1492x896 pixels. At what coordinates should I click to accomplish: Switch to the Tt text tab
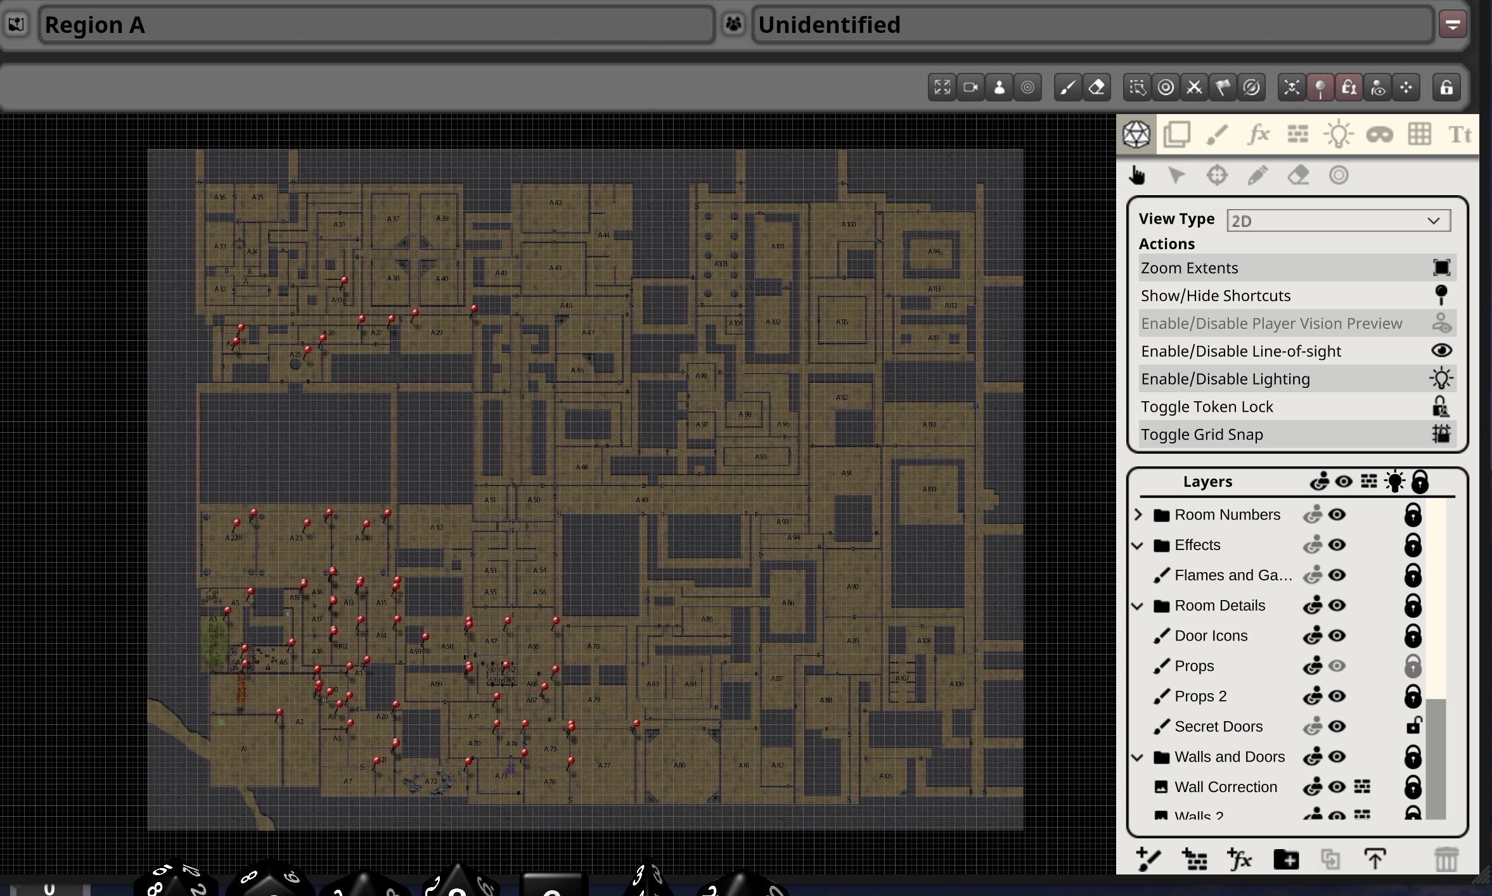pos(1460,134)
